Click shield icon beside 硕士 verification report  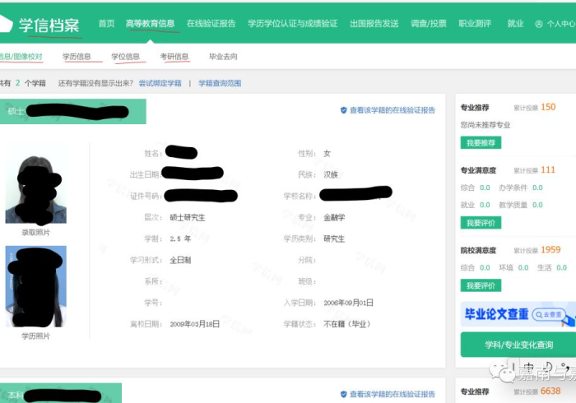pos(343,110)
